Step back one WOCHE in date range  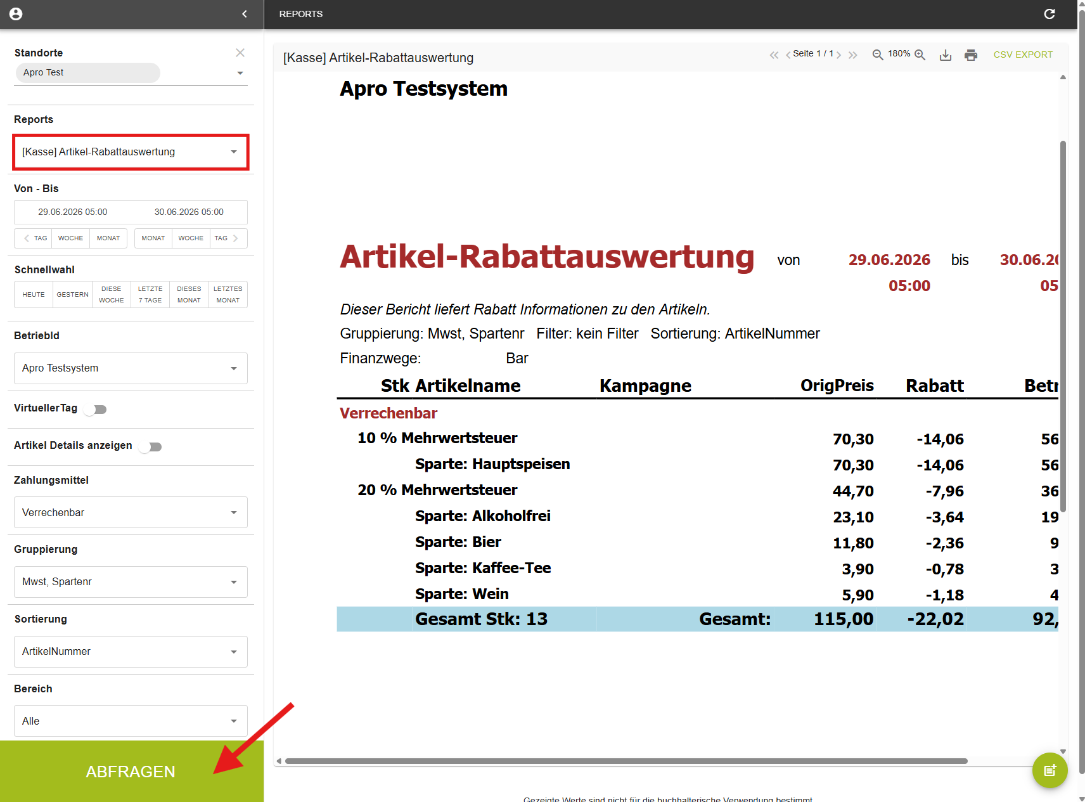pos(71,238)
